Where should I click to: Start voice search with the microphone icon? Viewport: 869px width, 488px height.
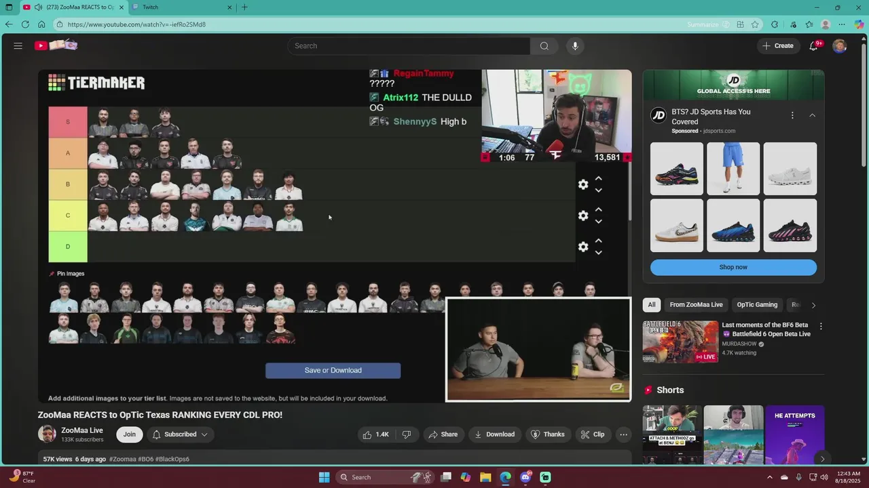575,45
